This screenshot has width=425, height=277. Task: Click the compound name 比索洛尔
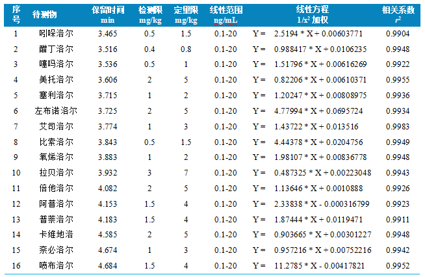click(x=56, y=142)
